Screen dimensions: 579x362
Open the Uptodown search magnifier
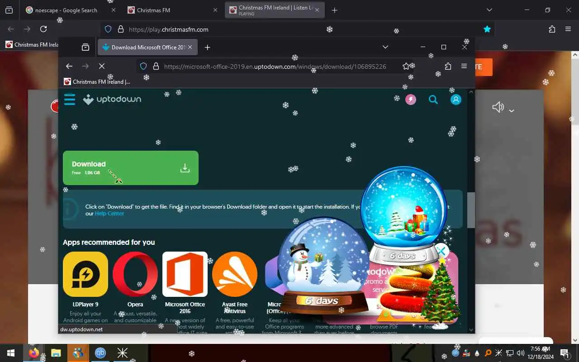[433, 100]
